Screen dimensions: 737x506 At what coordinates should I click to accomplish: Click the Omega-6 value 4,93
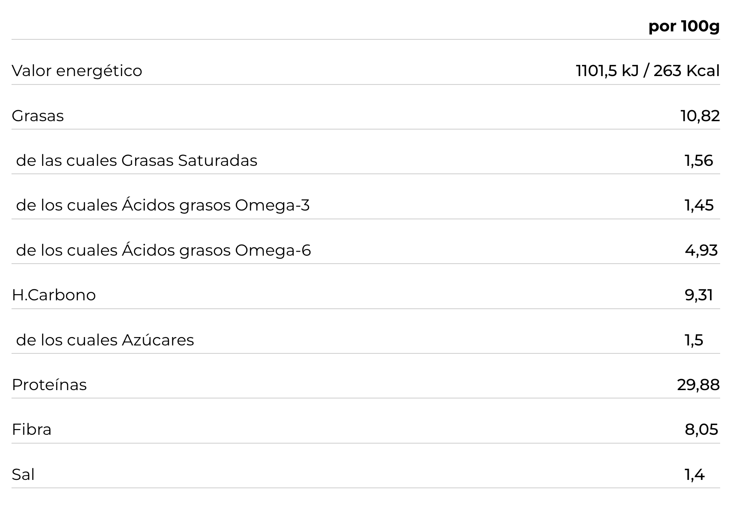tap(701, 250)
